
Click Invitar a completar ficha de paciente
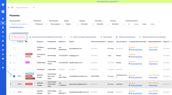83,37
